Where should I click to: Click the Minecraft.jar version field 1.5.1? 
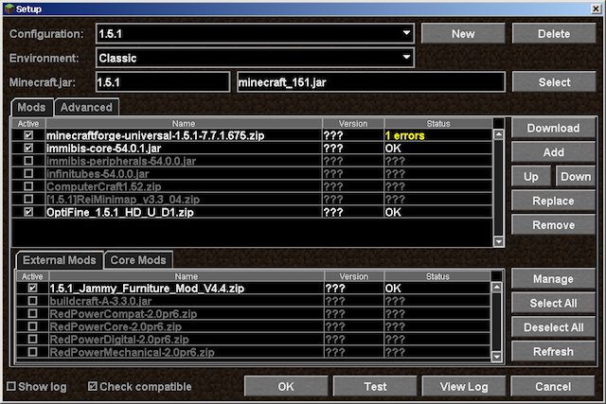[x=163, y=82]
